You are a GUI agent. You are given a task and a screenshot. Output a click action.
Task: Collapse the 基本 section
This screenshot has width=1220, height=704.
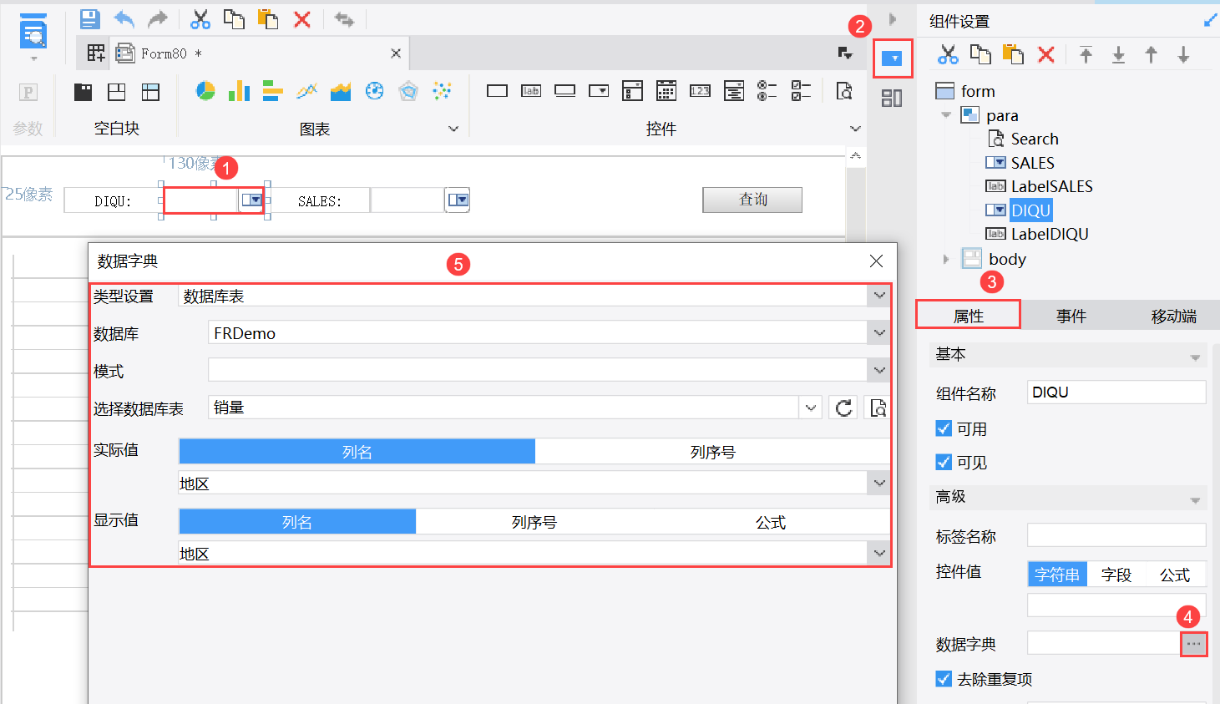[x=1195, y=357]
